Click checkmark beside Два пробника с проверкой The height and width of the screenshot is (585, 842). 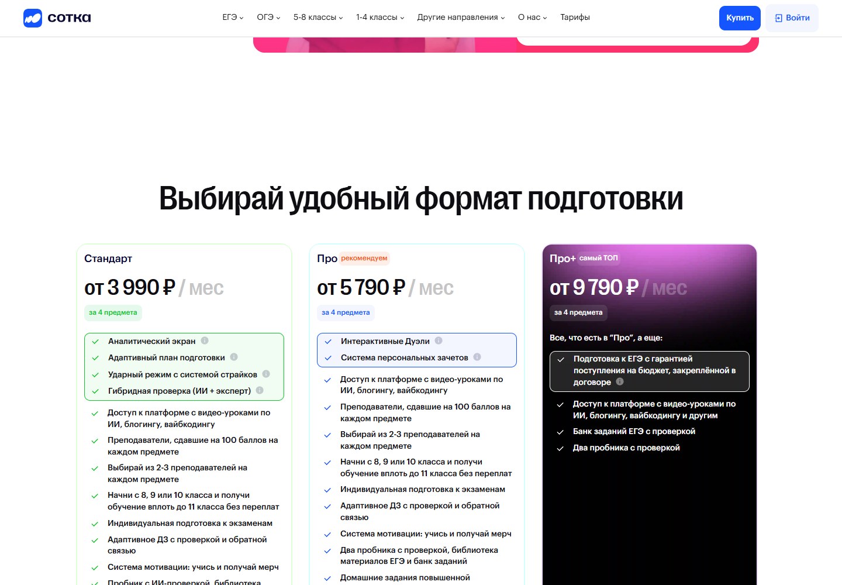point(560,448)
